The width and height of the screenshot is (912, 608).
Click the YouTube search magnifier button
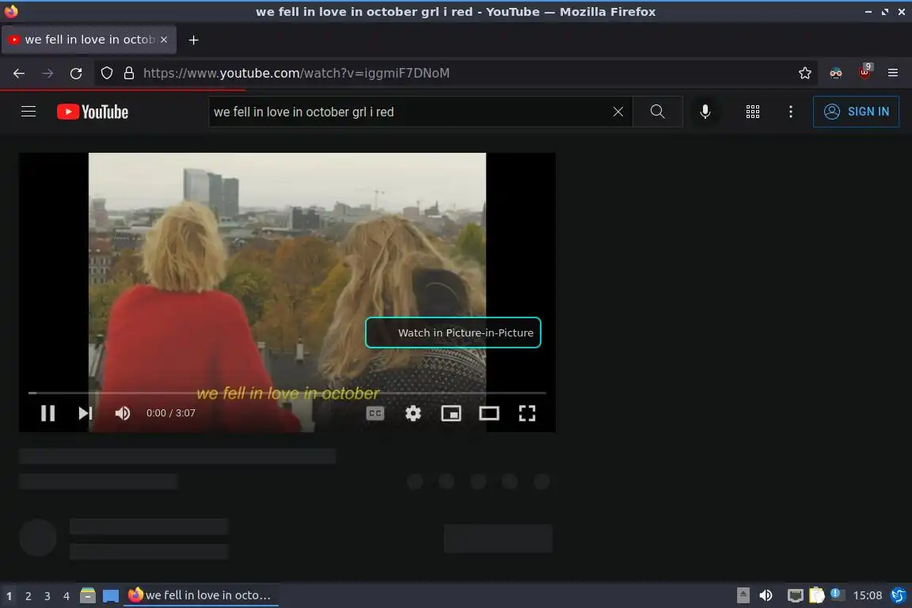[657, 112]
